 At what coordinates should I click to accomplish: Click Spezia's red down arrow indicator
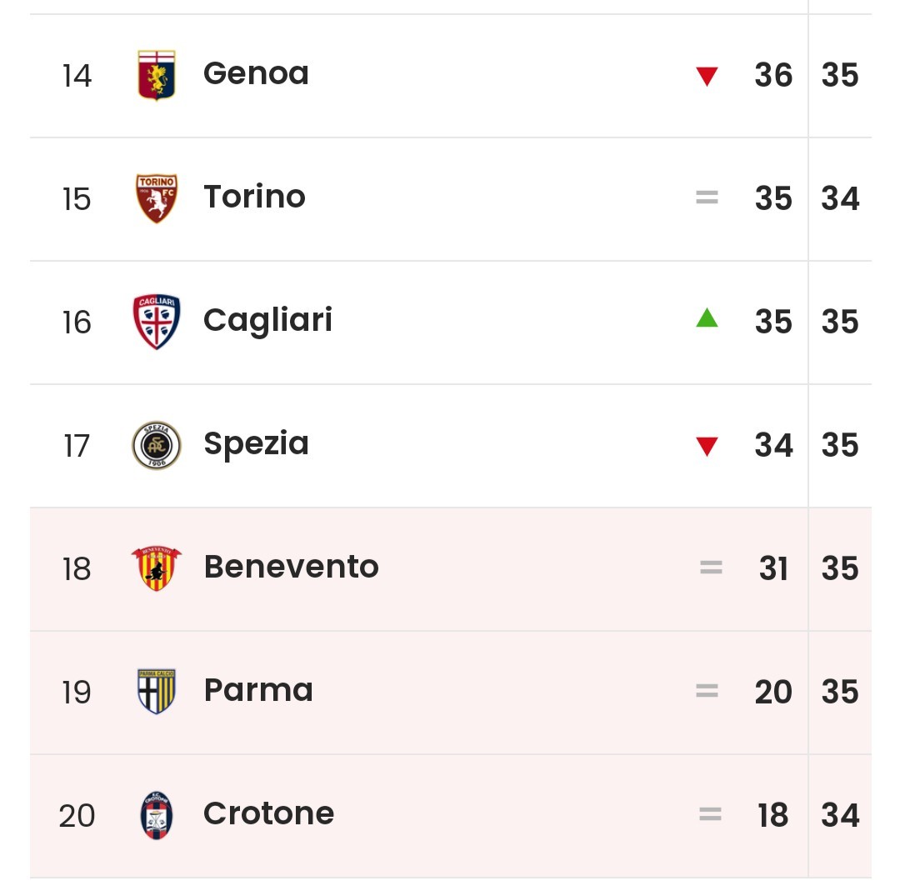coord(707,446)
